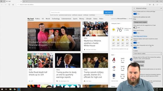Close the Start tab
Image resolution: width=163 pixels, height=91 pixels.
21,1
